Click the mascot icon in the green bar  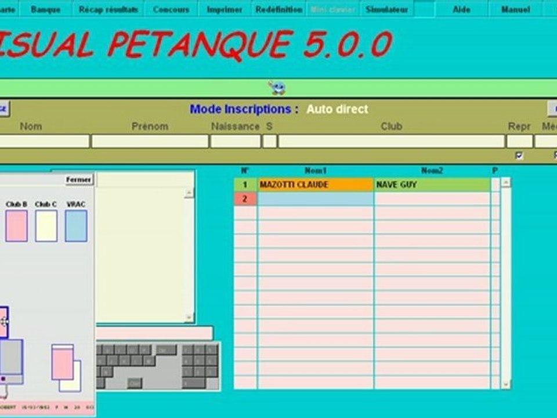point(277,88)
